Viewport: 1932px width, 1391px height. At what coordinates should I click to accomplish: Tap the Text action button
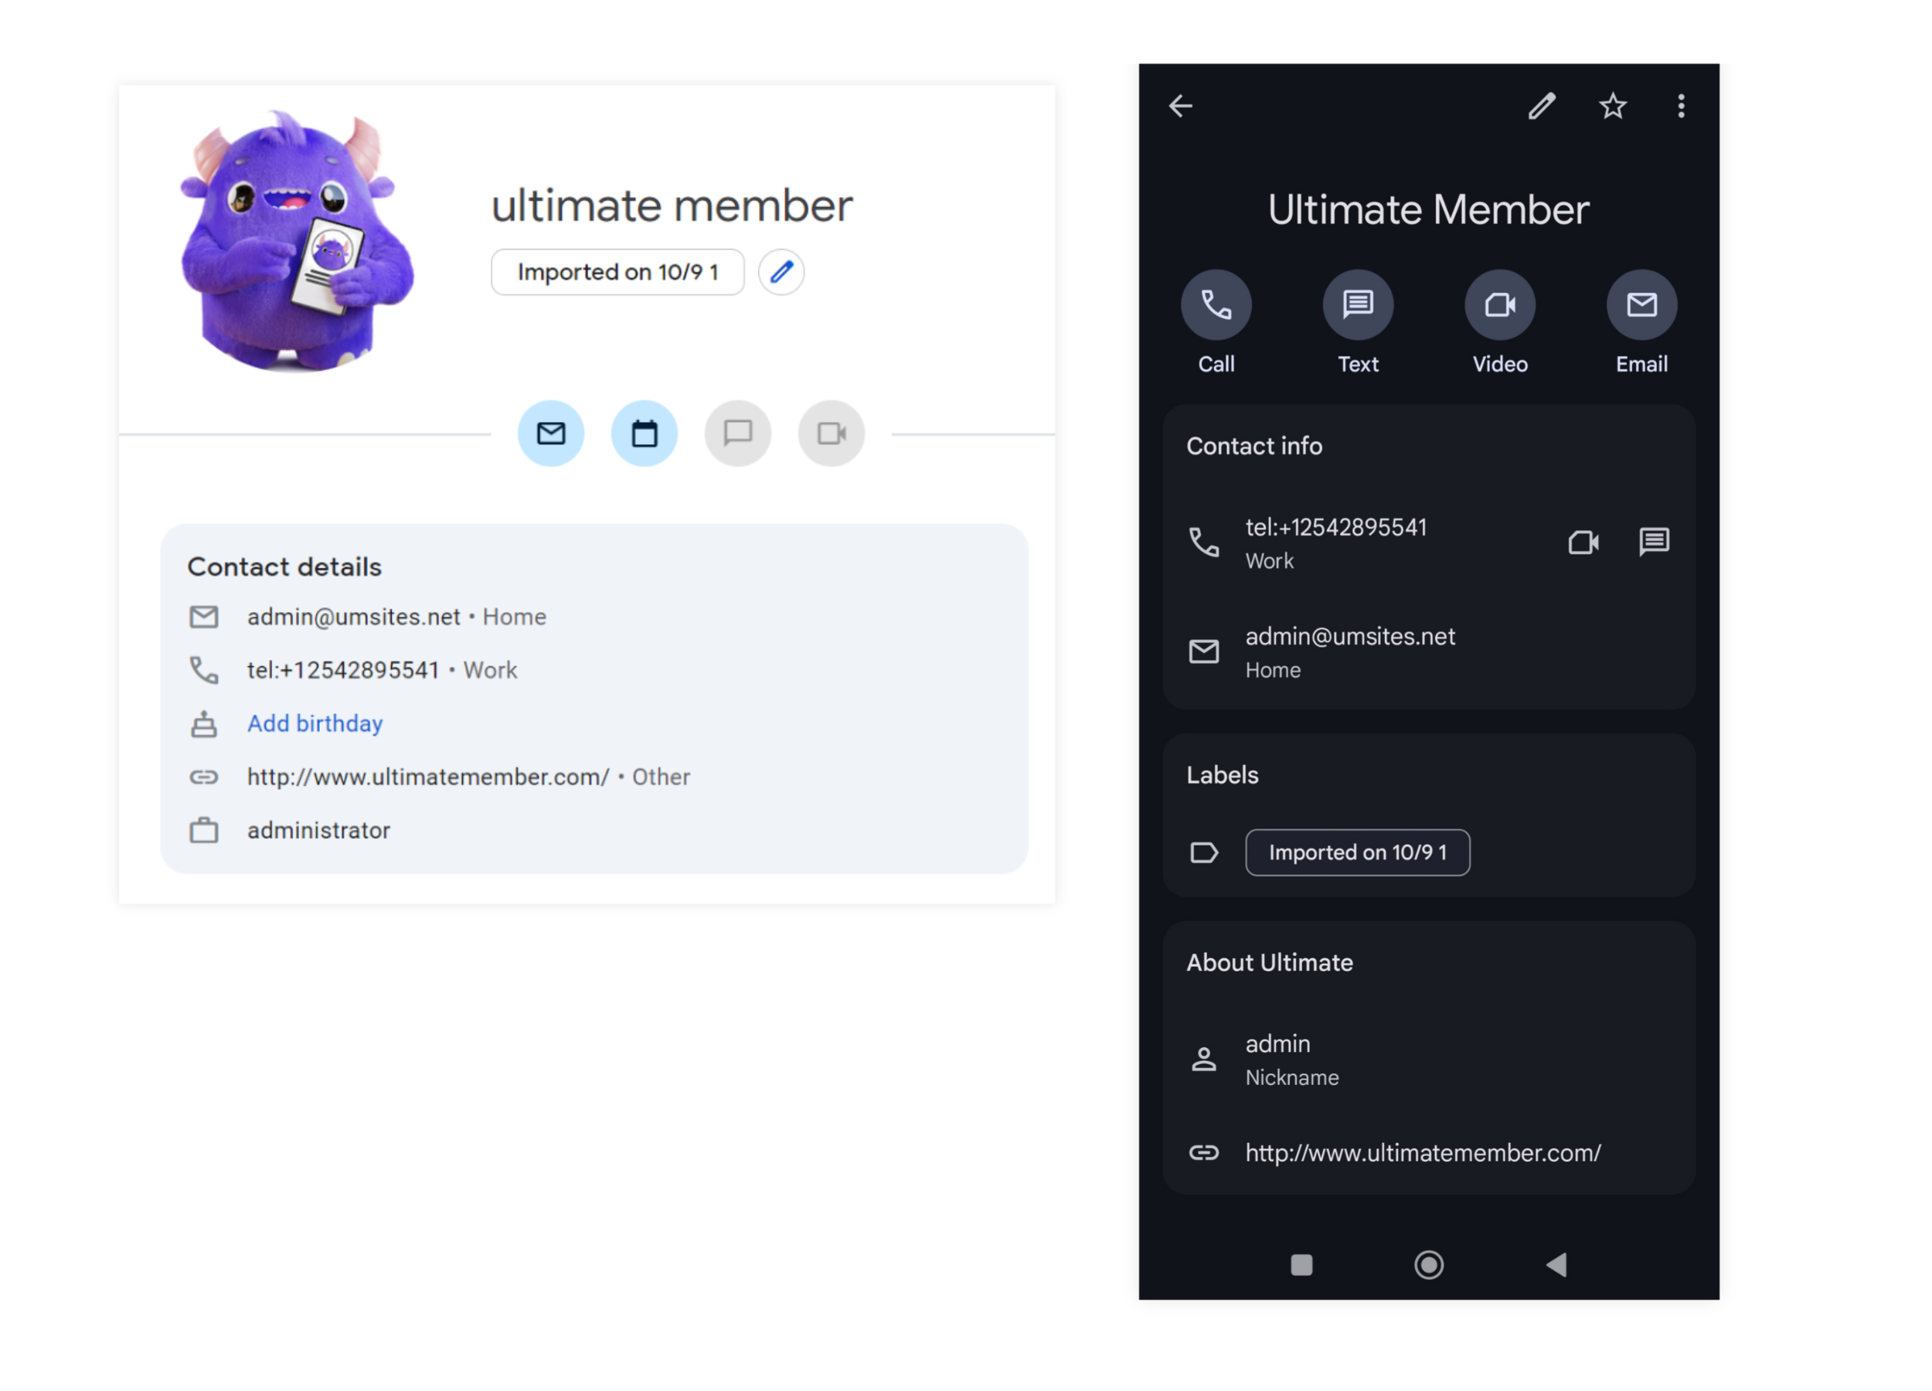1358,305
